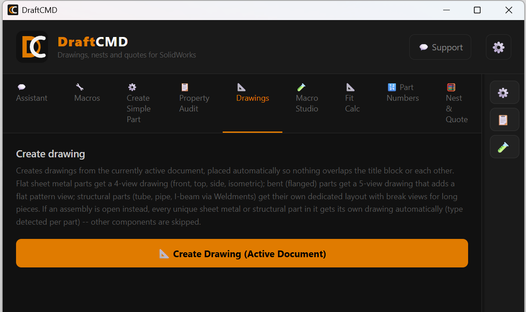Switch to the Macros tab
This screenshot has width=526, height=312.
(x=87, y=103)
